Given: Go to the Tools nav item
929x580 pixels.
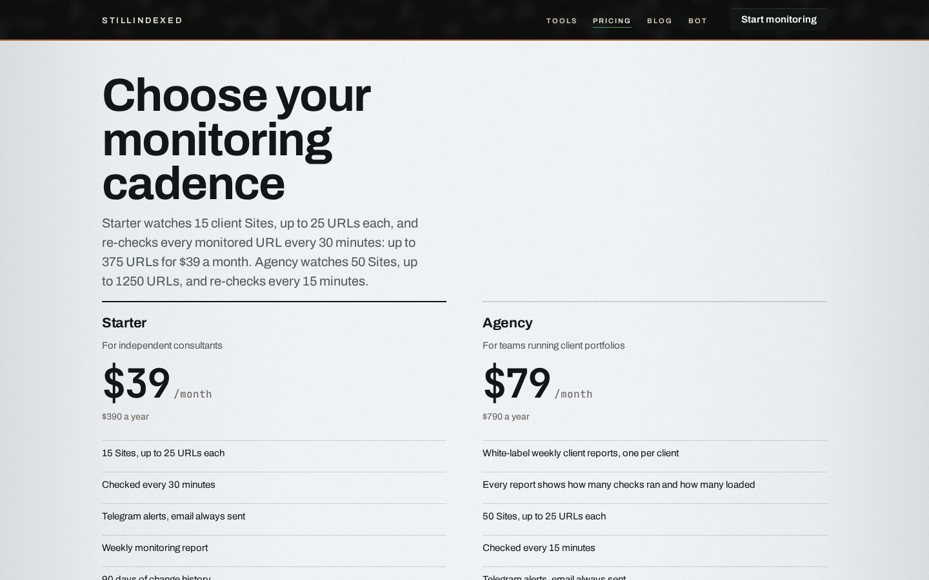Looking at the screenshot, I should pyautogui.click(x=562, y=21).
